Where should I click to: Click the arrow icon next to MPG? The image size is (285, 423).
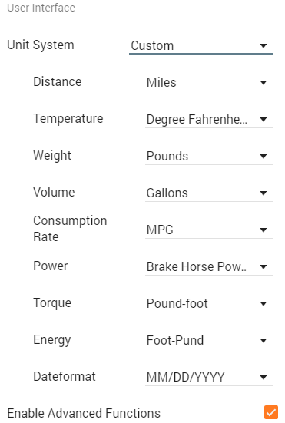(263, 230)
